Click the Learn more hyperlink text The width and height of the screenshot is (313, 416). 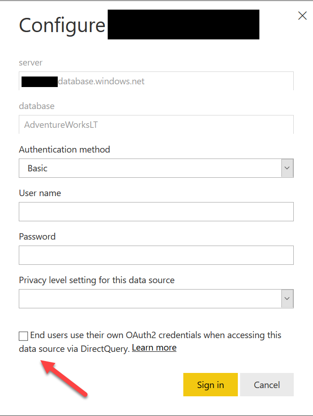pyautogui.click(x=154, y=347)
